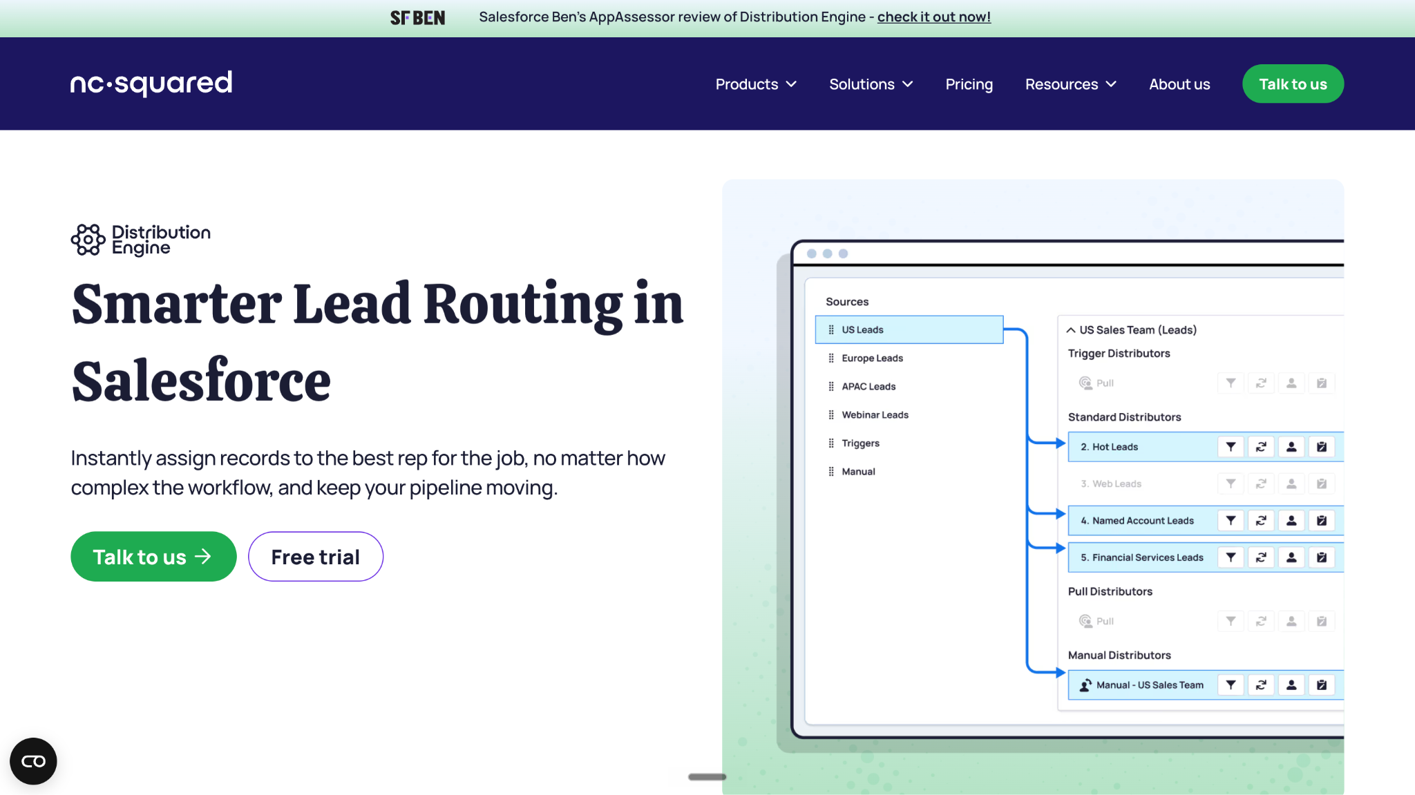Expand the Resources dropdown menu
The height and width of the screenshot is (795, 1415).
1071,84
